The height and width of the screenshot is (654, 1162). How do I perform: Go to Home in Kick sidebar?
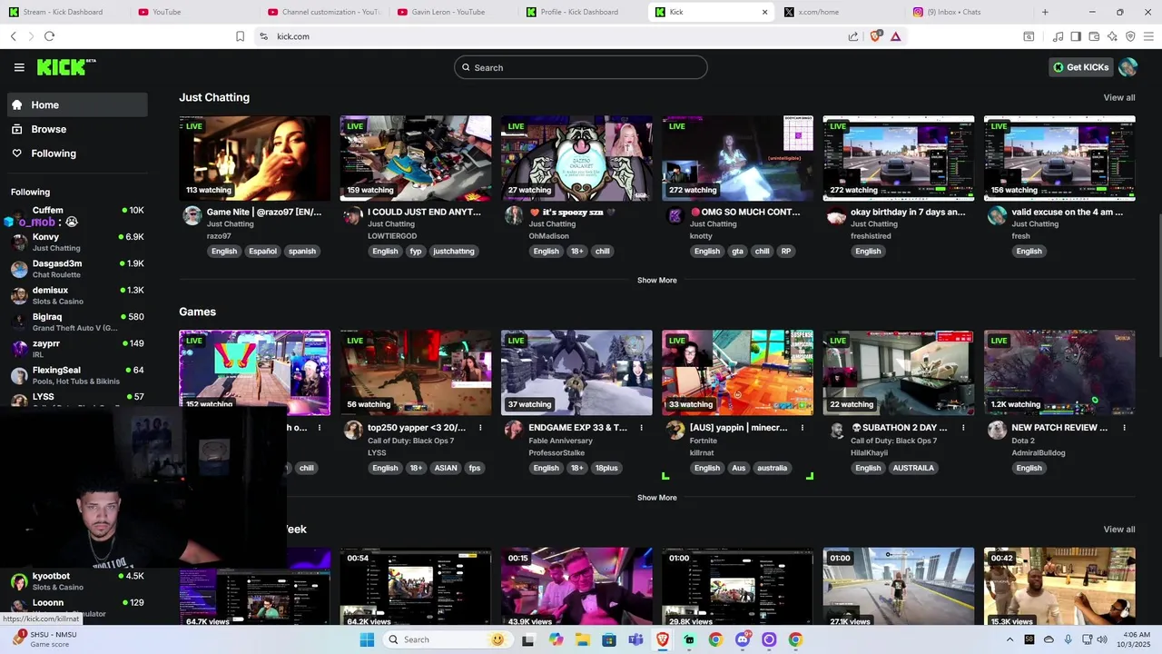point(78,104)
